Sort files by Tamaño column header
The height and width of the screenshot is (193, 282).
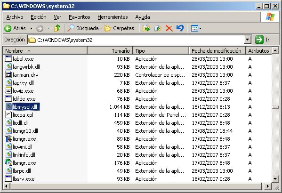pos(110,51)
